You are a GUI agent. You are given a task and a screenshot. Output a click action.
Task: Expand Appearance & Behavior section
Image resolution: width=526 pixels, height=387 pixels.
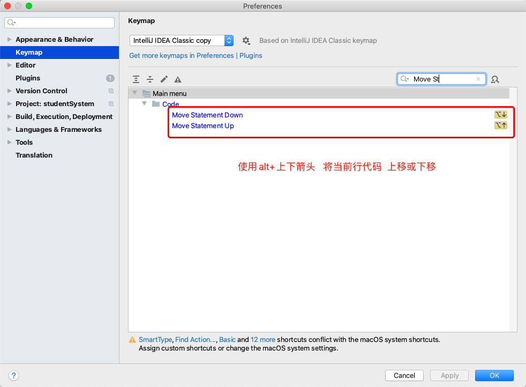[10, 39]
